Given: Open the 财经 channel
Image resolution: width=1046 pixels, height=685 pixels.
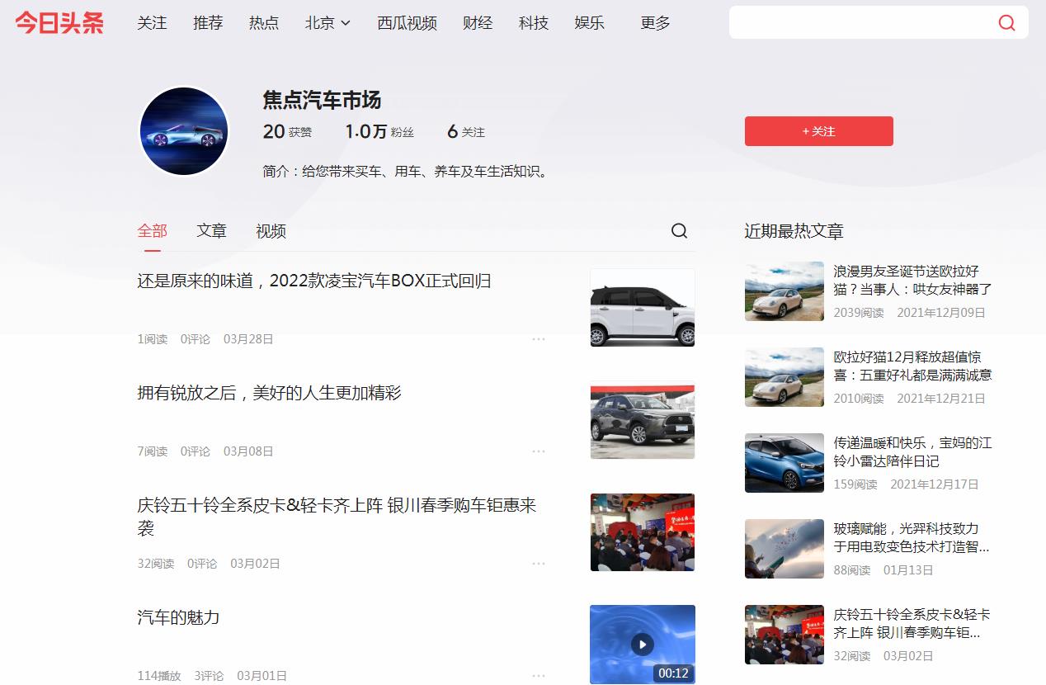Looking at the screenshot, I should (478, 23).
